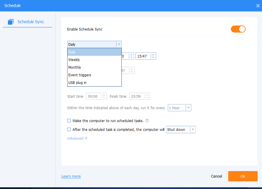Click help icon beside Wake the computer

click(x=147, y=121)
